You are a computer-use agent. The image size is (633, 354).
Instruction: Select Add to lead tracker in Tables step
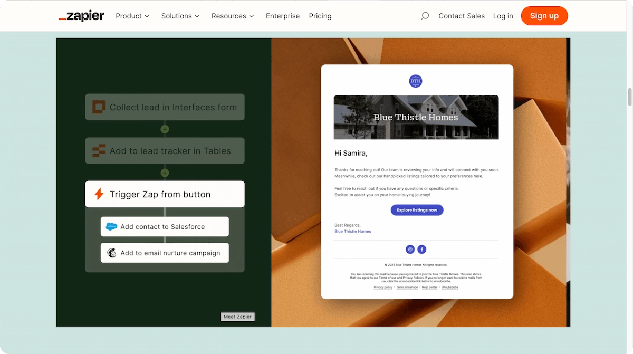click(165, 151)
